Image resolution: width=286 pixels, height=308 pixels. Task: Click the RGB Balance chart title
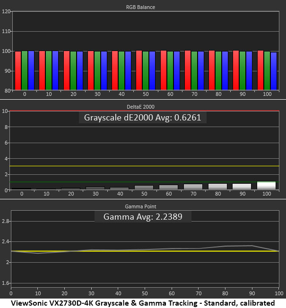point(140,7)
